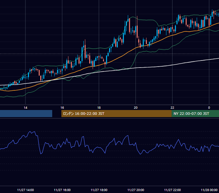Click the '16' hour label on price chart axis
The image size is (219, 193).
pyautogui.click(x=62, y=108)
